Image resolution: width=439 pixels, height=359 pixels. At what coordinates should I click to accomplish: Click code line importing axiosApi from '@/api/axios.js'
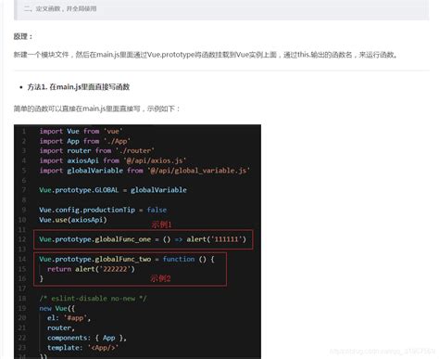tap(113, 160)
